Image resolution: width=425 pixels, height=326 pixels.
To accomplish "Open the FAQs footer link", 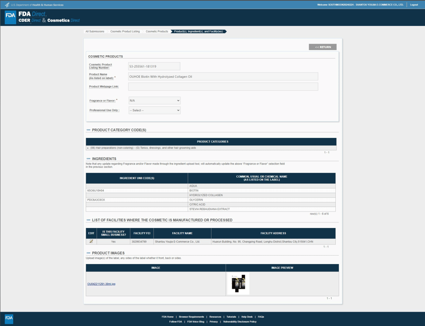I will click(x=261, y=317).
